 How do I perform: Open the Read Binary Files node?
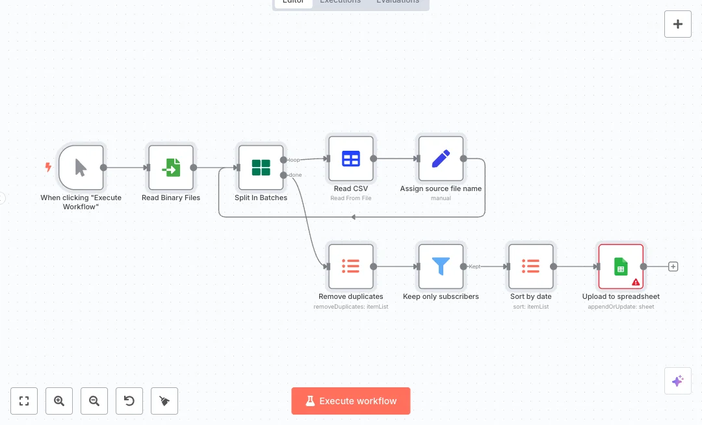click(x=171, y=168)
